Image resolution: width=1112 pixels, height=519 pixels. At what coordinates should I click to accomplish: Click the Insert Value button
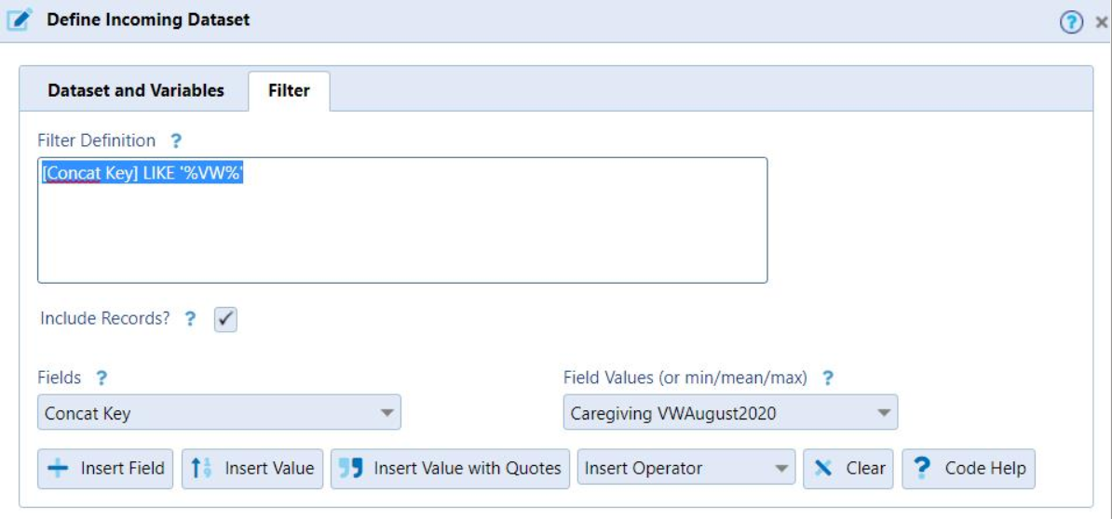click(252, 469)
